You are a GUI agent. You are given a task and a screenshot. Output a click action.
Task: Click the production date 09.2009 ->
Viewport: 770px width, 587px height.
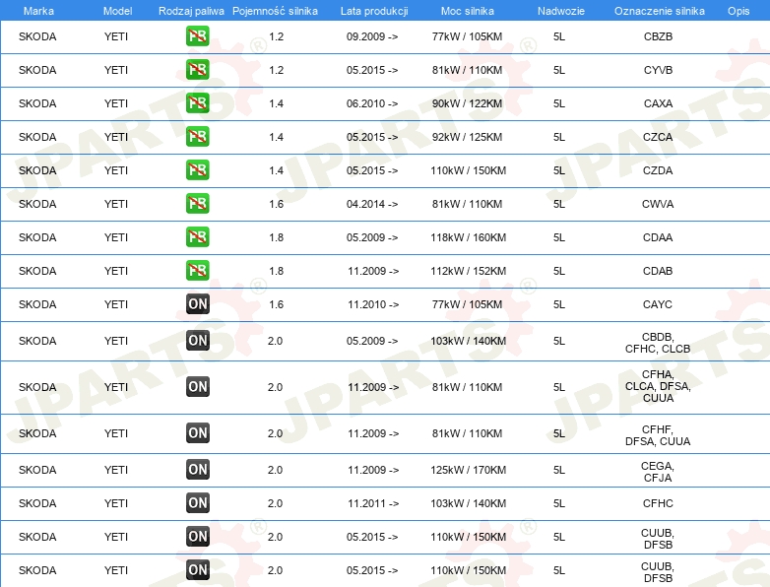click(x=372, y=36)
